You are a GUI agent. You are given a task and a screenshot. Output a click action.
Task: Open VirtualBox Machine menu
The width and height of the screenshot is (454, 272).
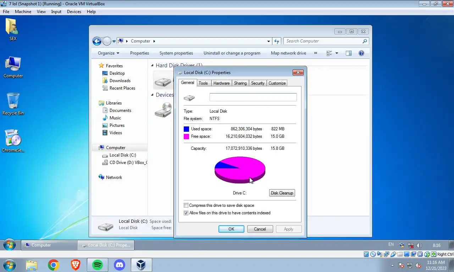coord(23,12)
